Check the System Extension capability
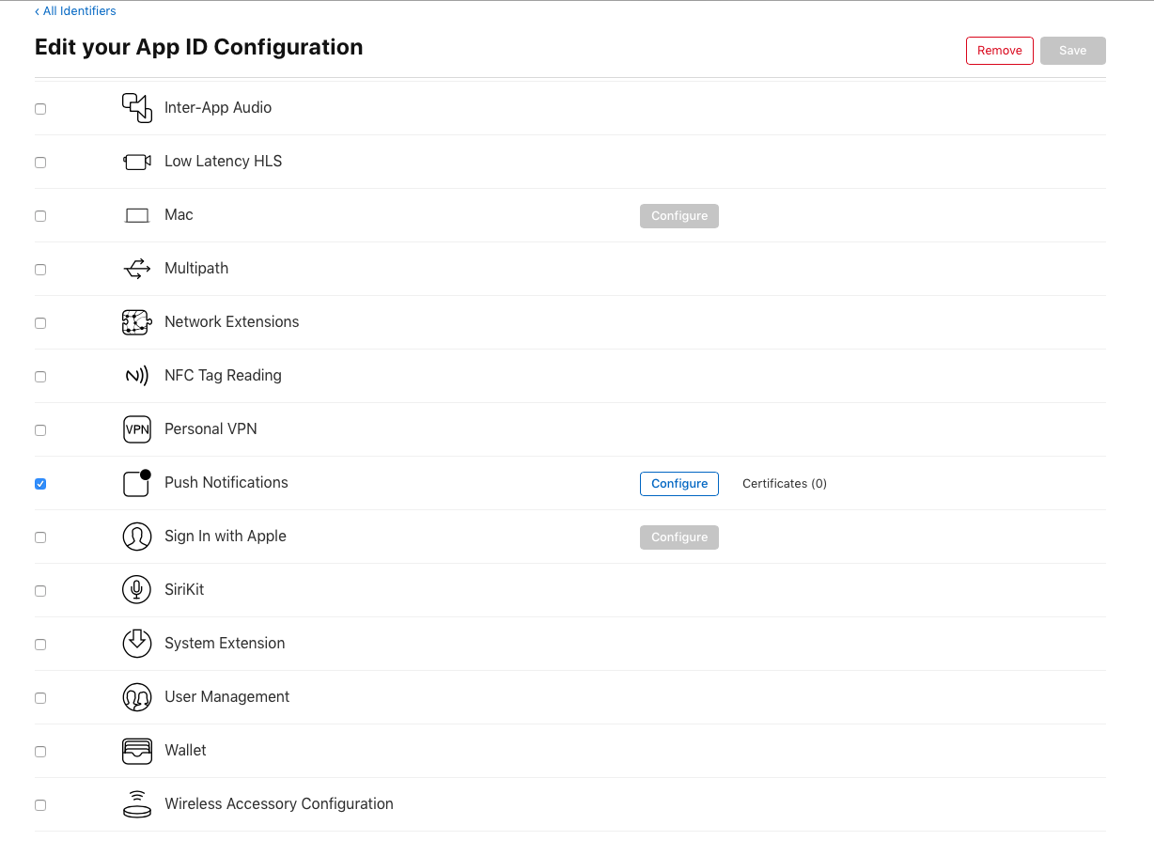Viewport: 1154px width, 856px height. 40,645
